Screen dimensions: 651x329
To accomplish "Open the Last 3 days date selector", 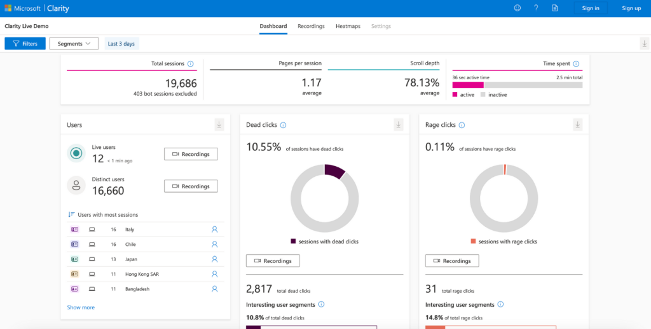I will tap(121, 44).
